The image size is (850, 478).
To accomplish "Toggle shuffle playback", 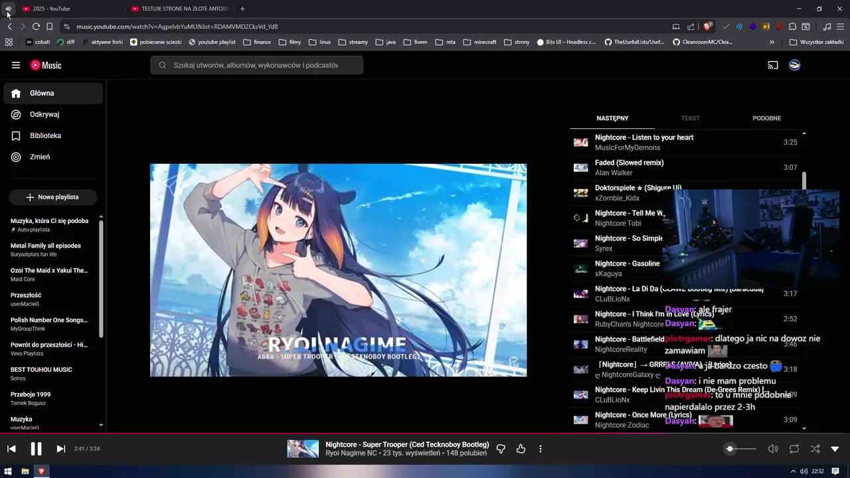I will click(815, 449).
